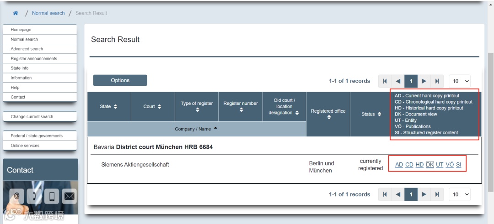Screen dimensions: 494x224
Task: Open CD chronological printout link
Action: (x=409, y=165)
